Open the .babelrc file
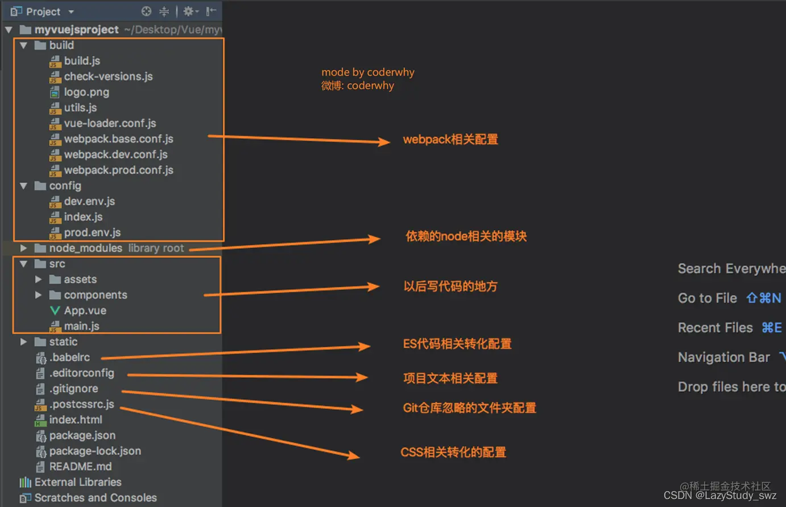The width and height of the screenshot is (786, 507). click(x=69, y=358)
